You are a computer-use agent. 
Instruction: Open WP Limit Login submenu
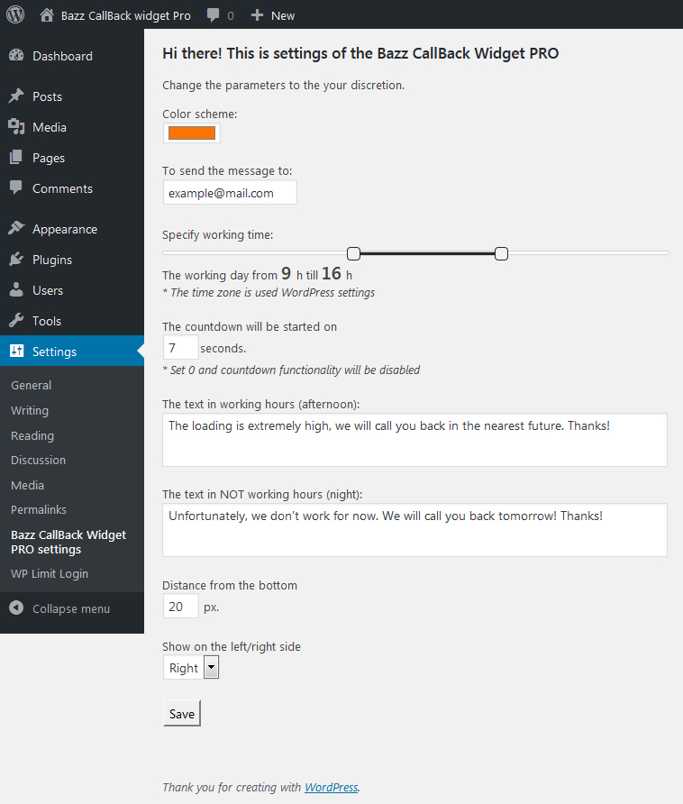pyautogui.click(x=50, y=574)
